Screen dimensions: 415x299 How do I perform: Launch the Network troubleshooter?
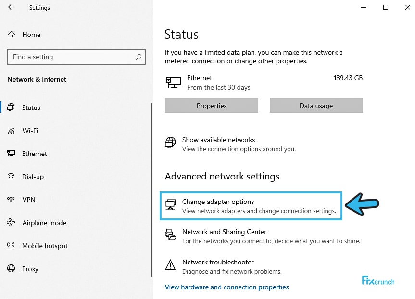[x=218, y=263]
